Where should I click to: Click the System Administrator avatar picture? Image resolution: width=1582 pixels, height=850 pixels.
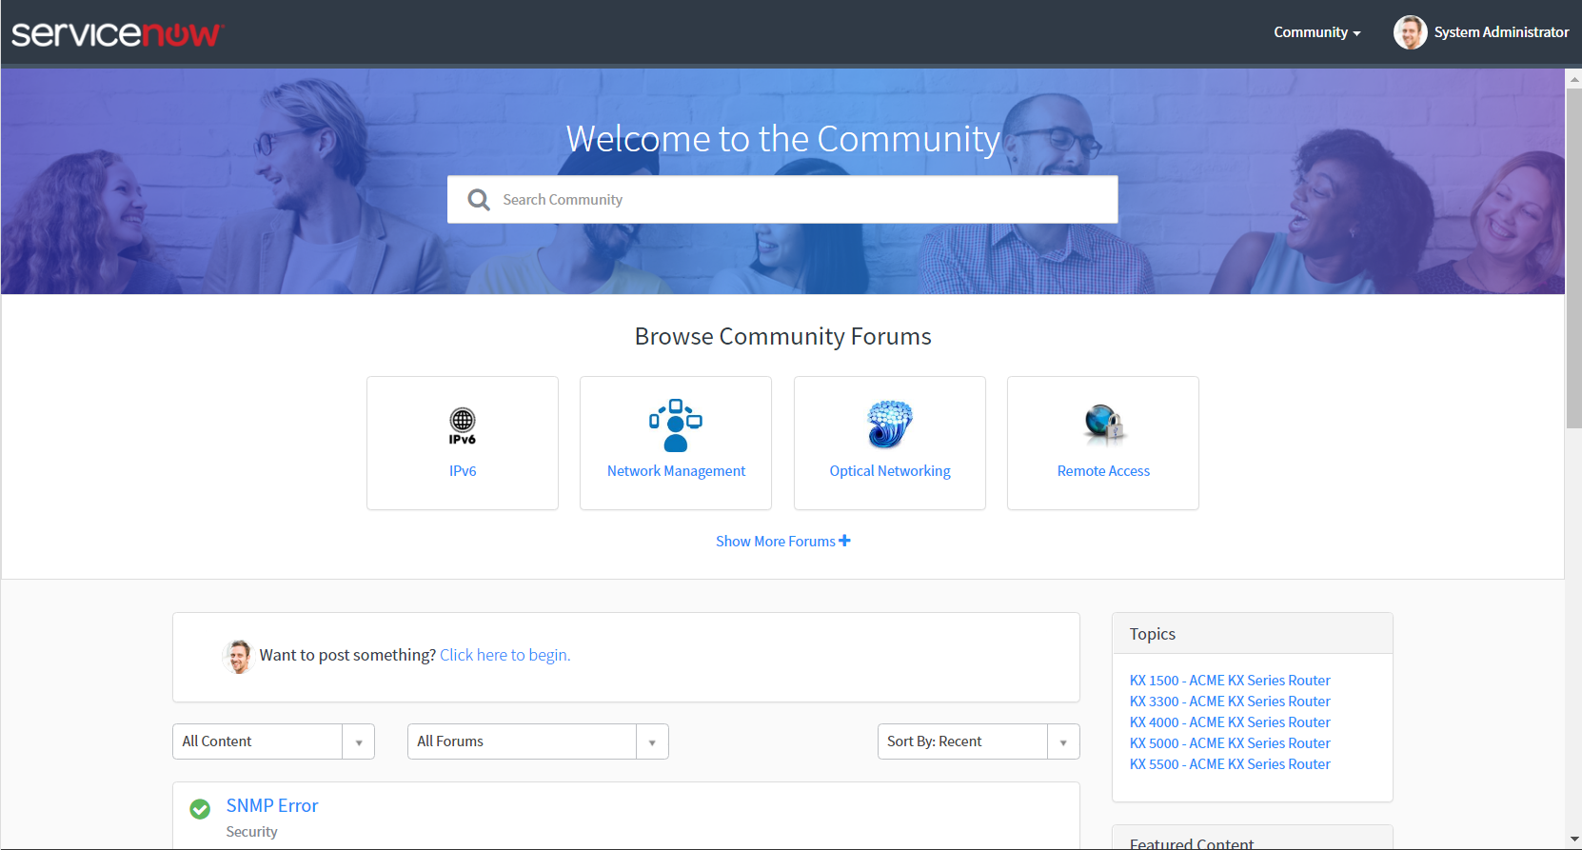(x=1410, y=32)
